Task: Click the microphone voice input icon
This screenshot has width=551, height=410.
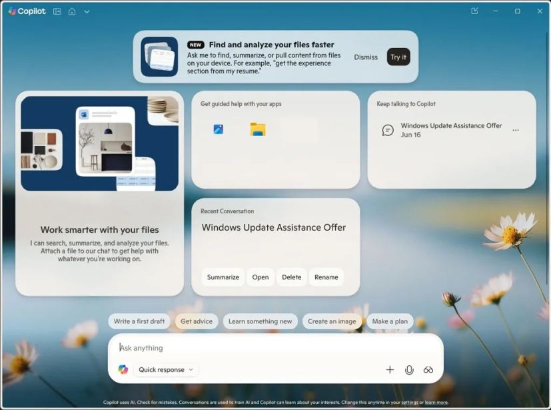Action: tap(409, 369)
